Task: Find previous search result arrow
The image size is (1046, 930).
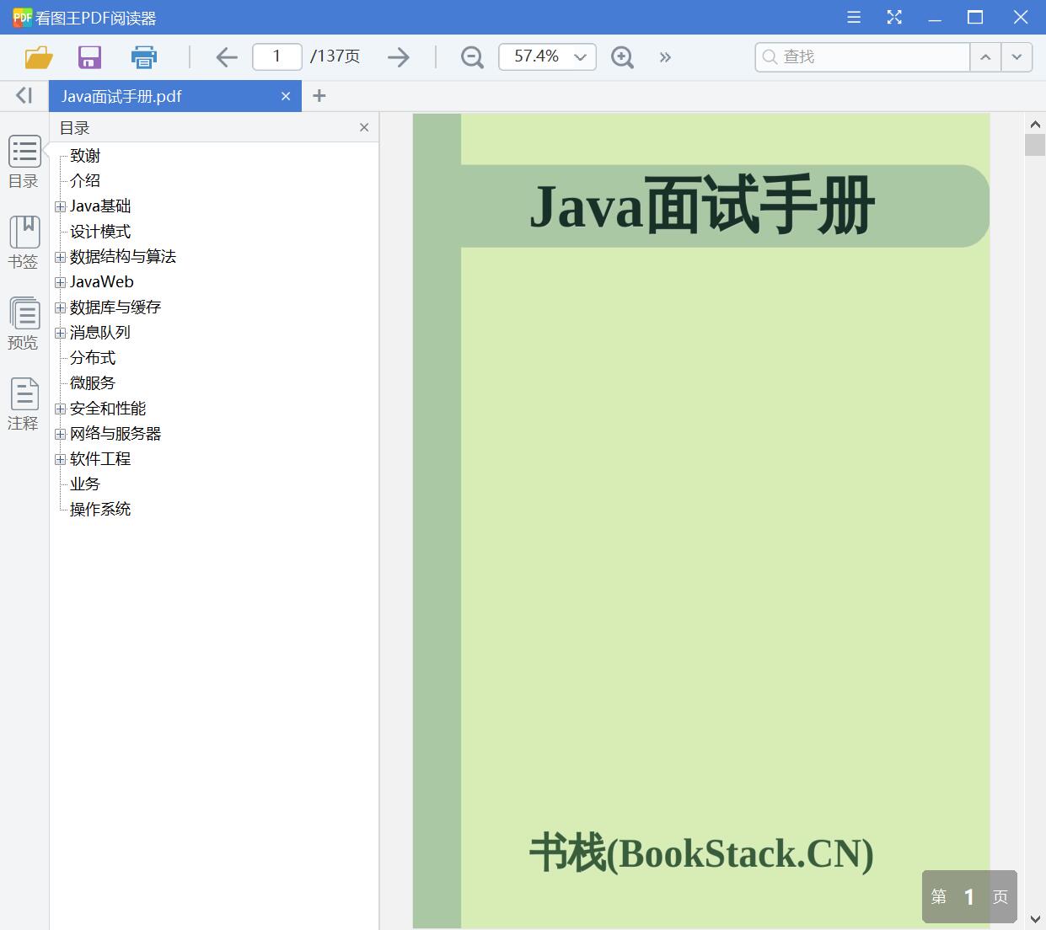Action: (985, 56)
